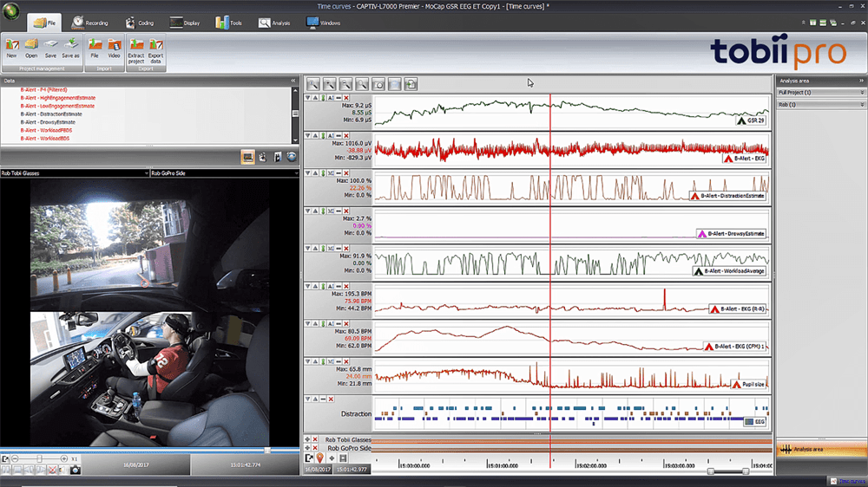The image size is (868, 487).
Task: Click the New project icon
Action: (x=11, y=46)
